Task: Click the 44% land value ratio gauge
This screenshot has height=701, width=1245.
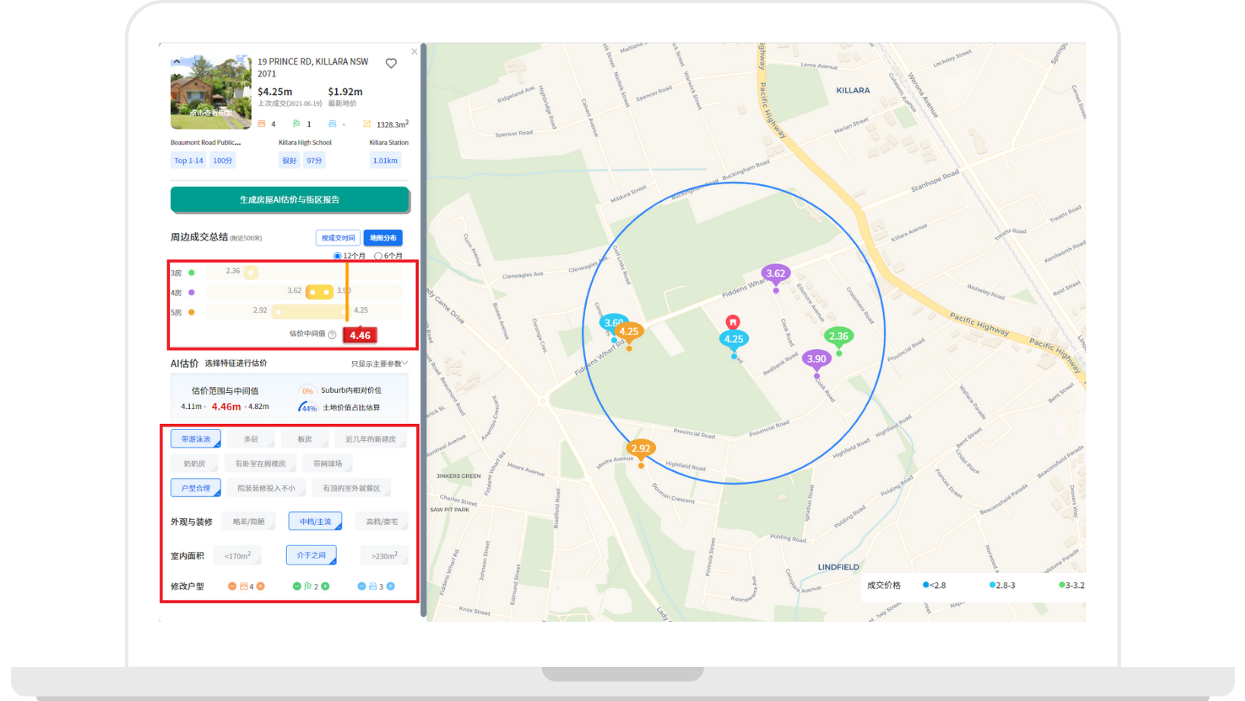Action: [307, 407]
